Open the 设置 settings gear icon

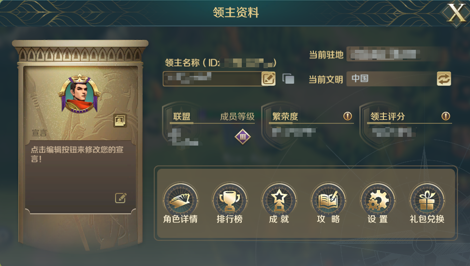point(378,200)
